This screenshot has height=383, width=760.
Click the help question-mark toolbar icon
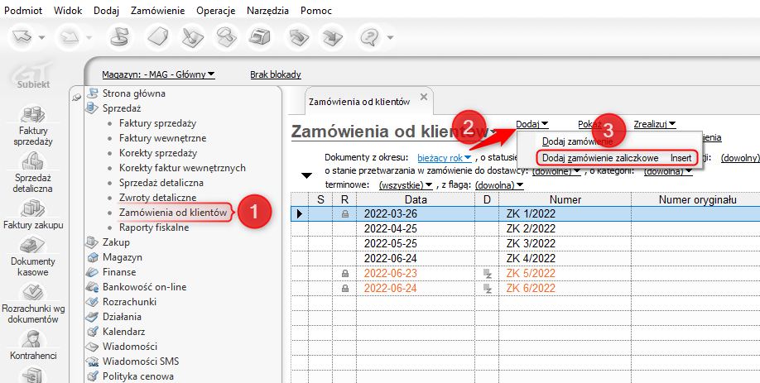[x=368, y=36]
